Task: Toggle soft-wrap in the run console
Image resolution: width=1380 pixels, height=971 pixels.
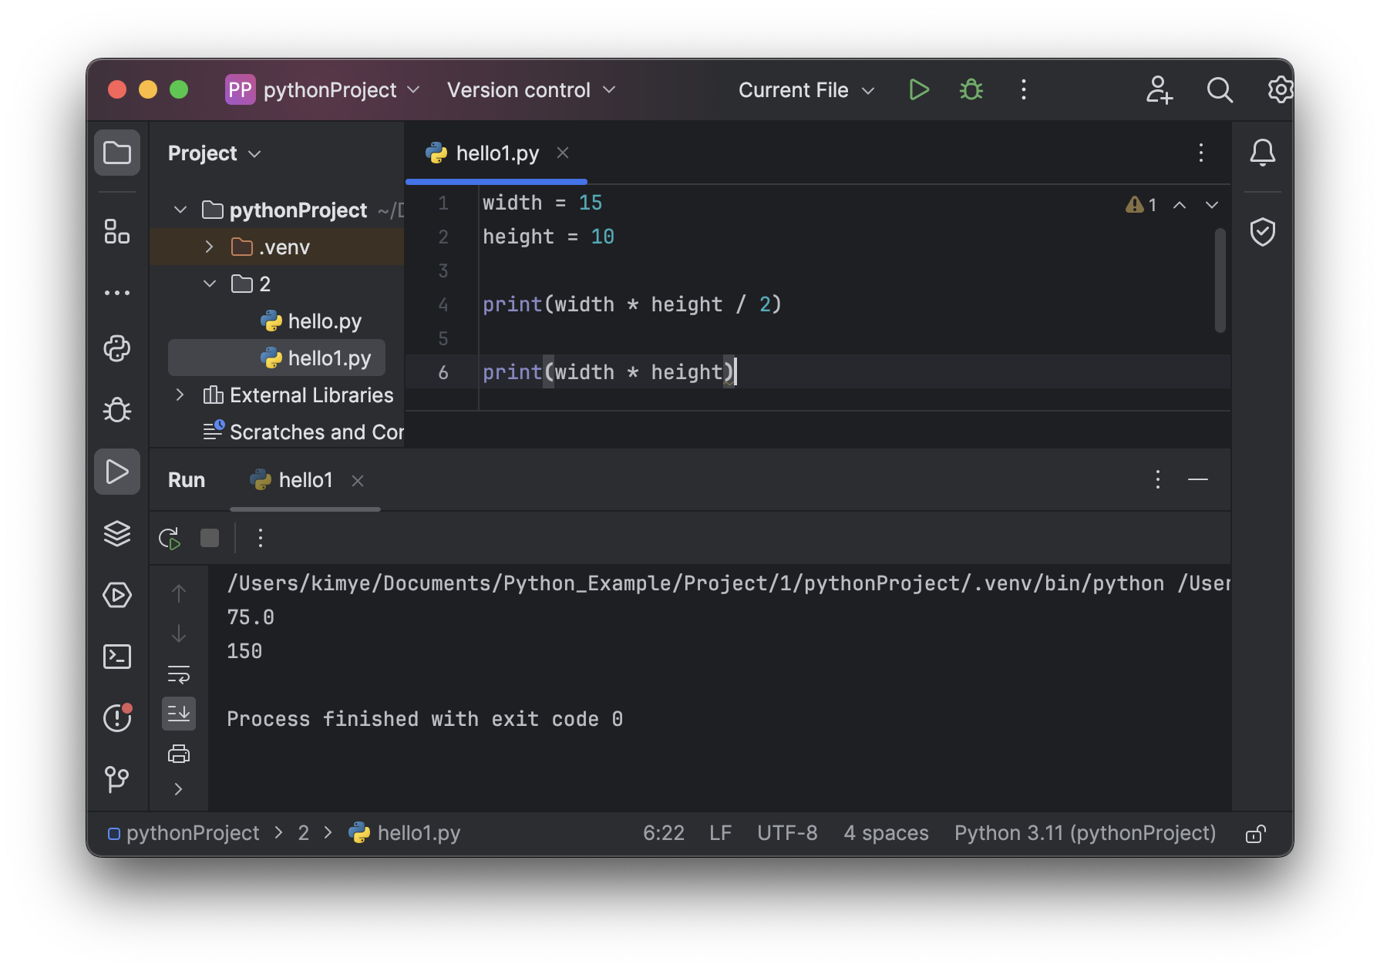Action: click(x=179, y=675)
